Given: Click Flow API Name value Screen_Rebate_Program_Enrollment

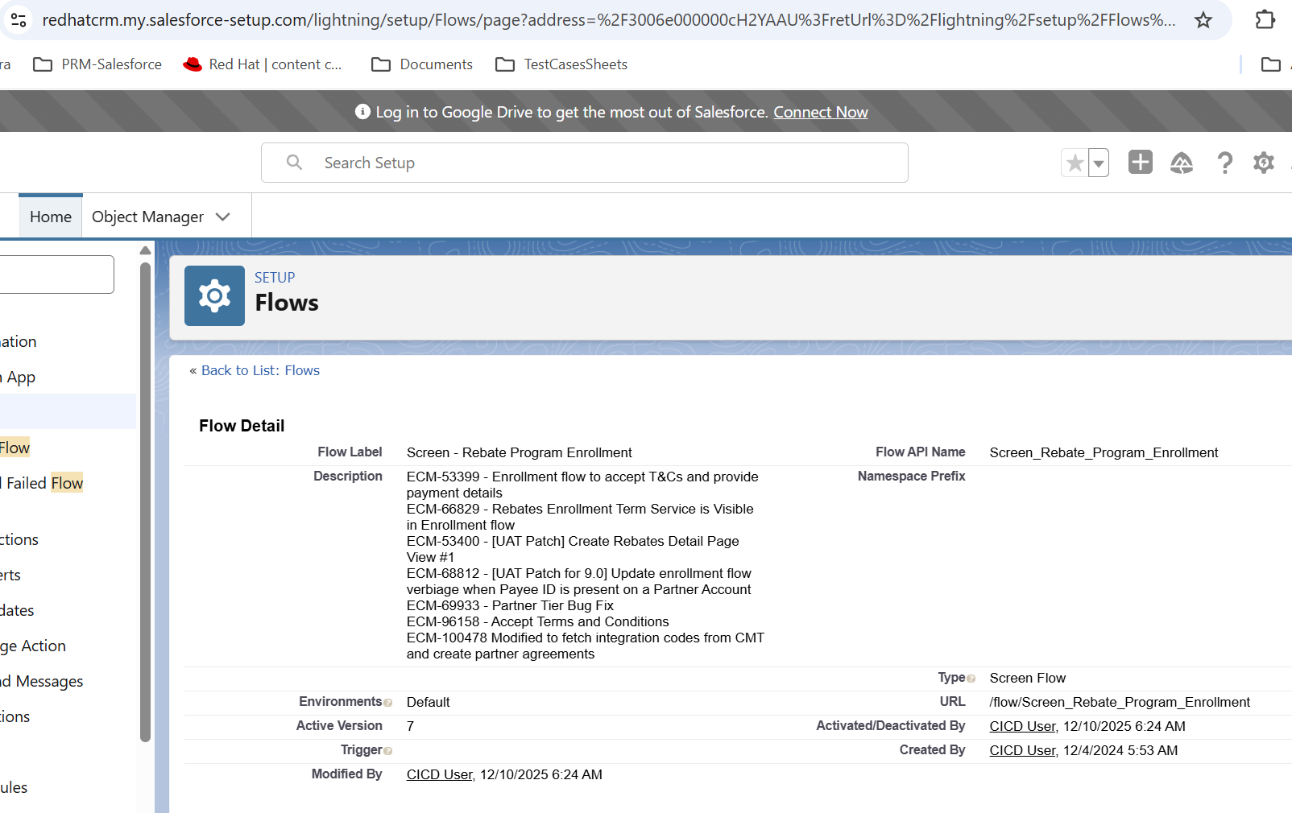Looking at the screenshot, I should pos(1104,452).
